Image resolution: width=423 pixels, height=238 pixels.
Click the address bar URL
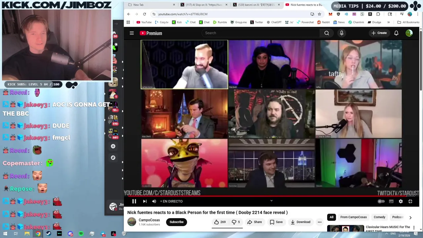(183, 14)
